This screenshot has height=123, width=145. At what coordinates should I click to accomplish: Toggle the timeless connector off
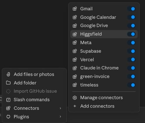131,85
